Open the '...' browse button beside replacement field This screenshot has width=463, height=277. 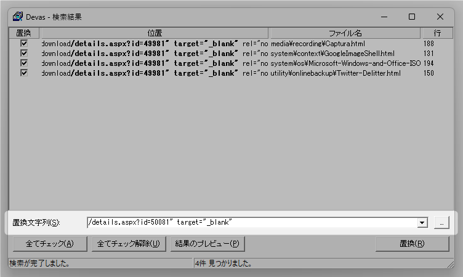click(x=441, y=223)
